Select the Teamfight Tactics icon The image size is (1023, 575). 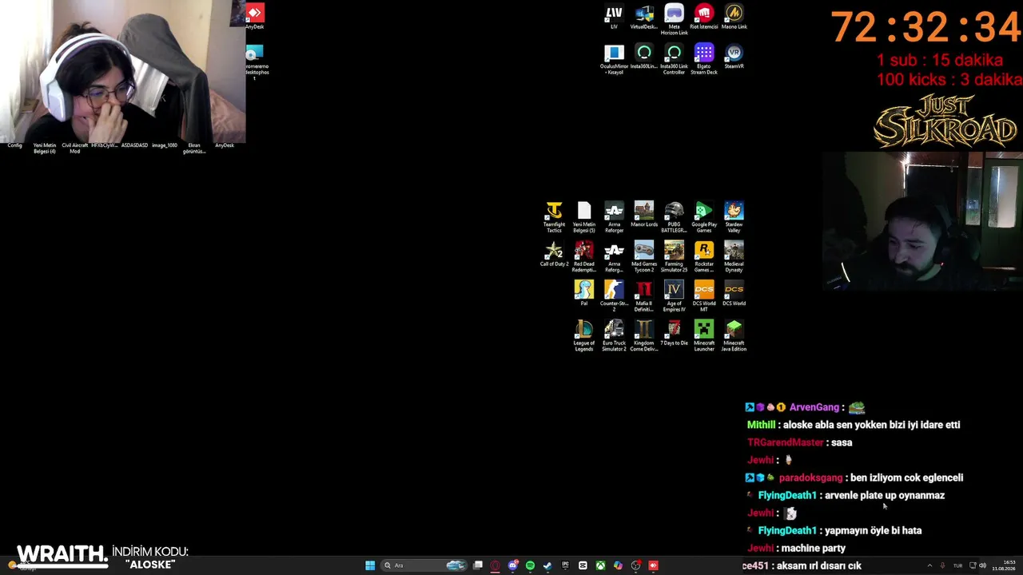pyautogui.click(x=554, y=217)
